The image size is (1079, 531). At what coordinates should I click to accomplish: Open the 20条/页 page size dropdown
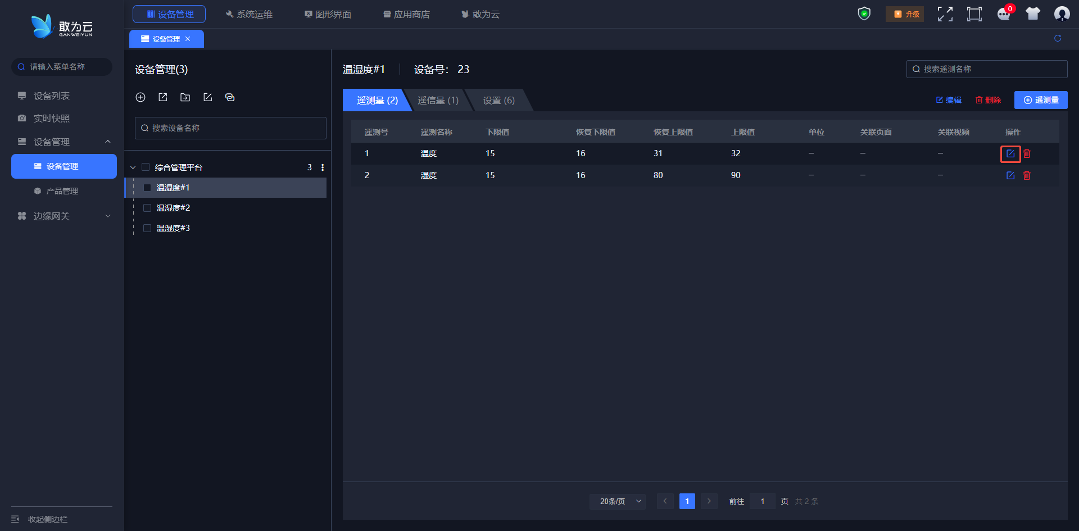point(618,501)
